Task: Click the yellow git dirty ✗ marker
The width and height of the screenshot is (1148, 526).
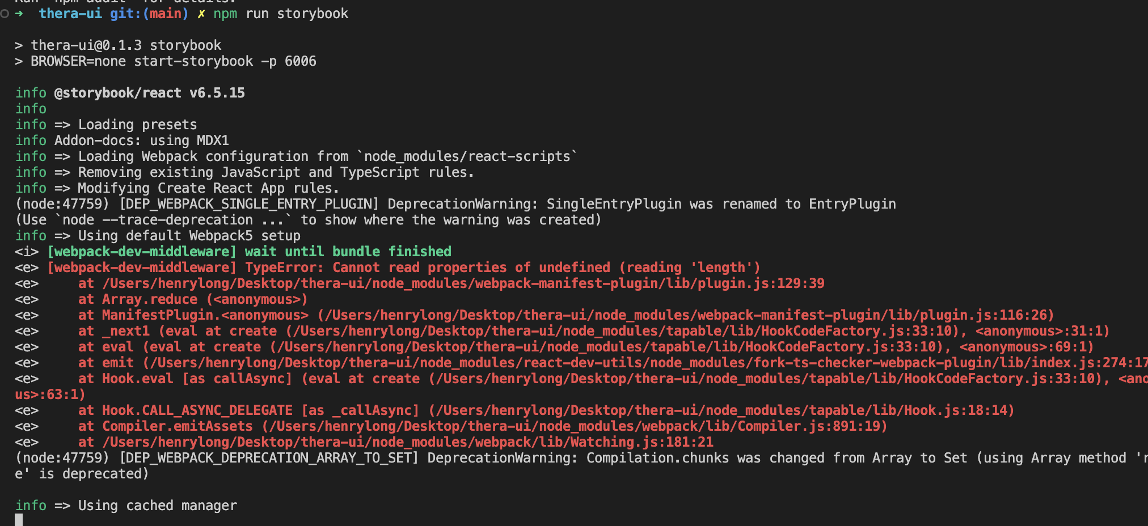Action: click(x=201, y=14)
